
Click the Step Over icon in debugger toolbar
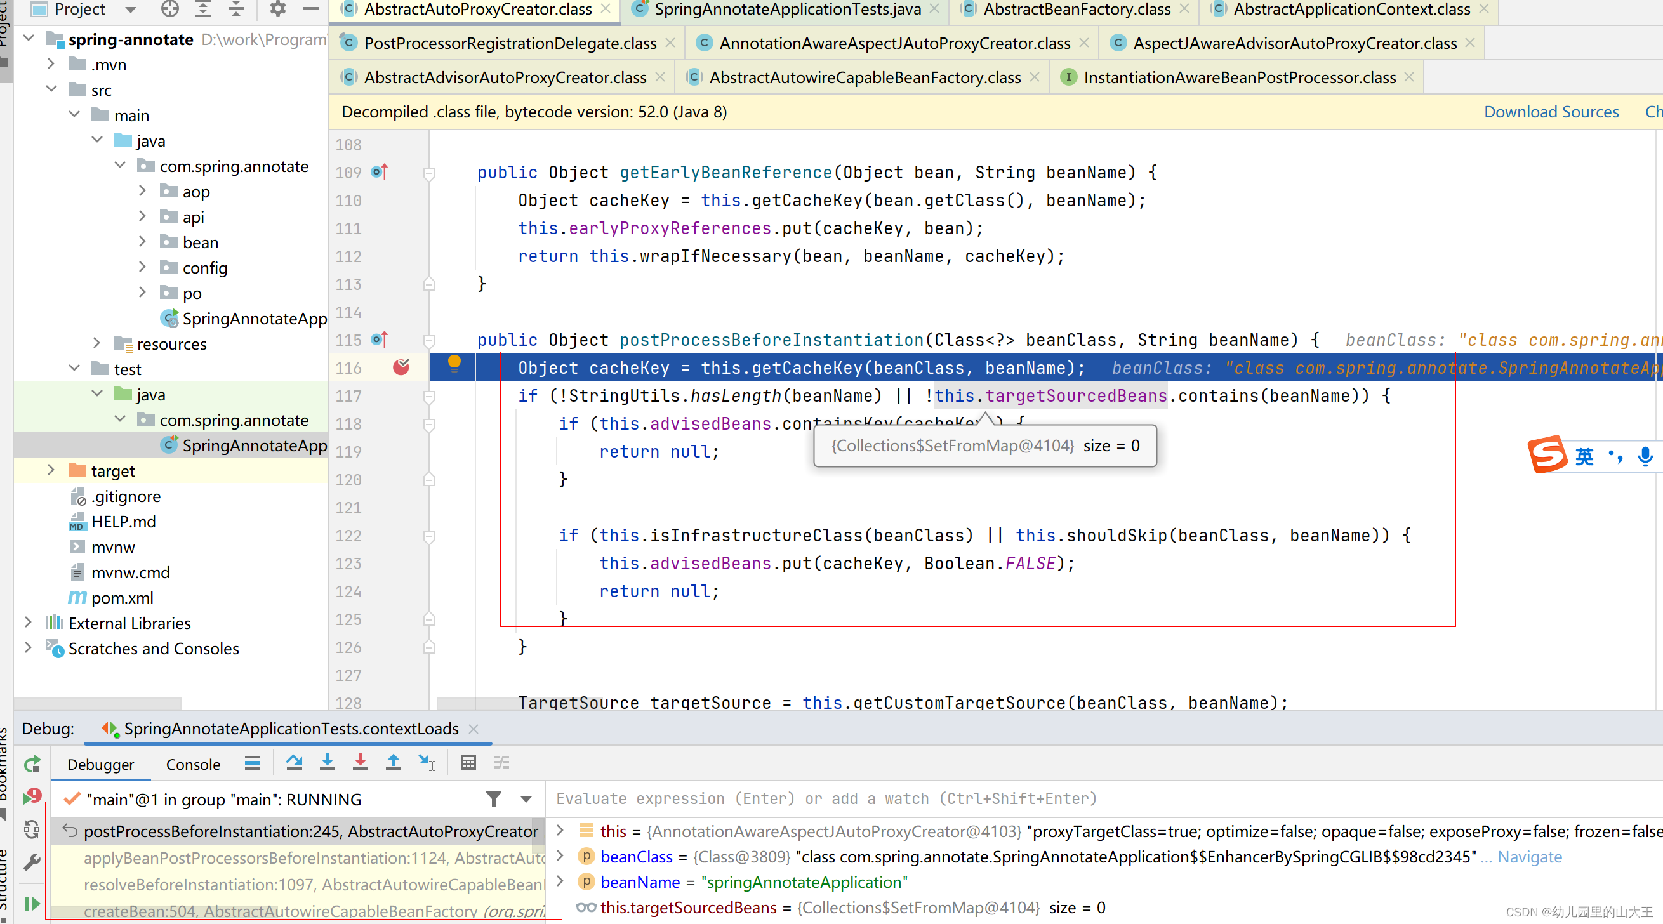295,763
